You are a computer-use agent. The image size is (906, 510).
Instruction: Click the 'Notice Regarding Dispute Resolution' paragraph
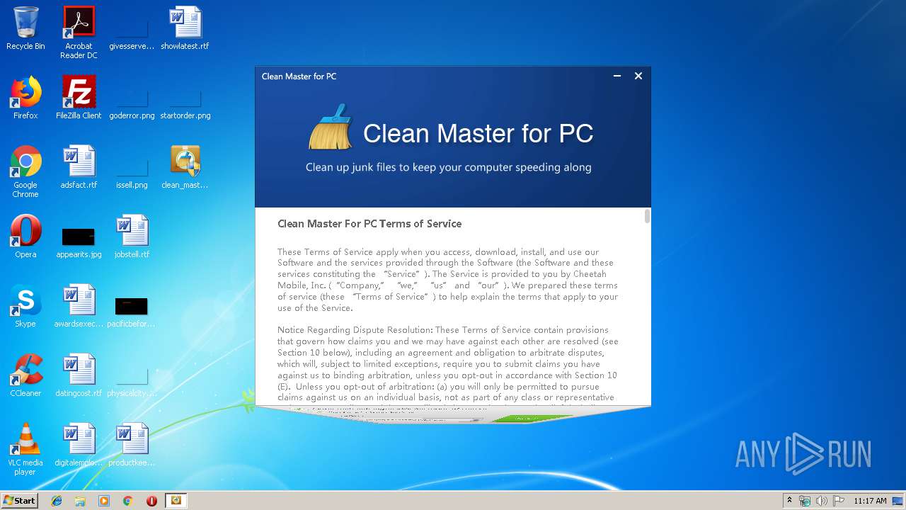pos(447,364)
